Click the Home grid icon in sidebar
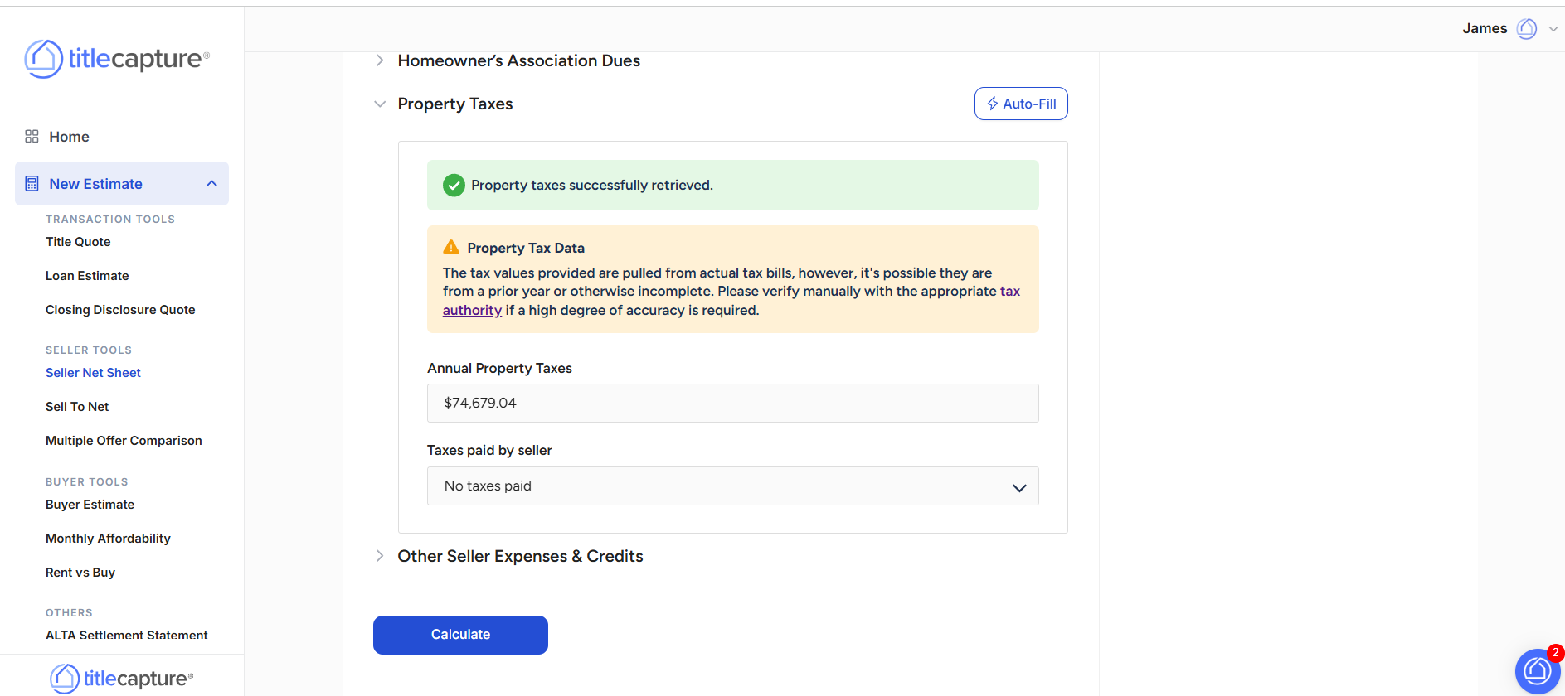This screenshot has height=696, width=1565. (x=32, y=137)
